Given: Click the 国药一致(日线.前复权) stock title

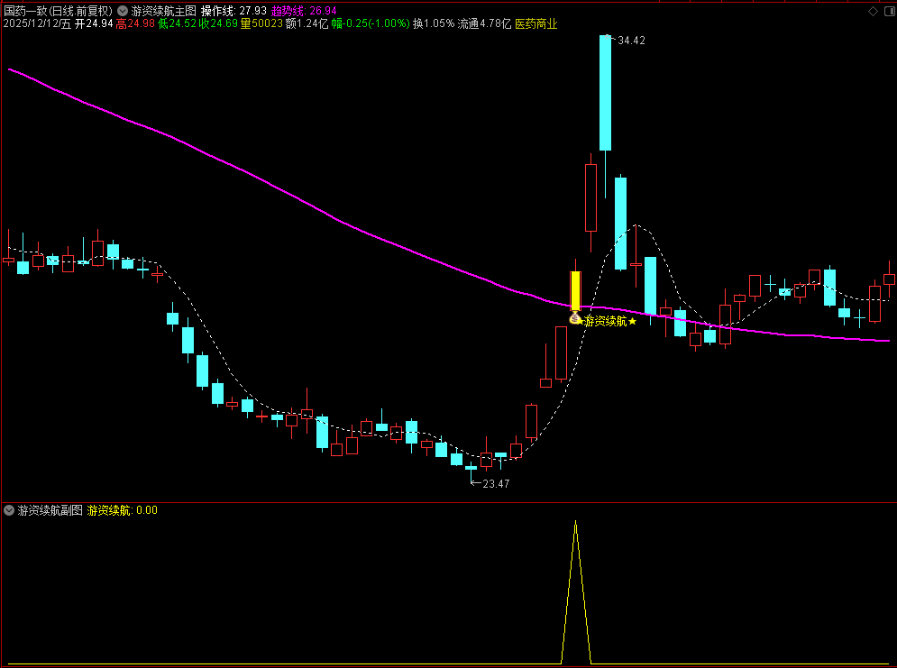Looking at the screenshot, I should click(x=59, y=11).
